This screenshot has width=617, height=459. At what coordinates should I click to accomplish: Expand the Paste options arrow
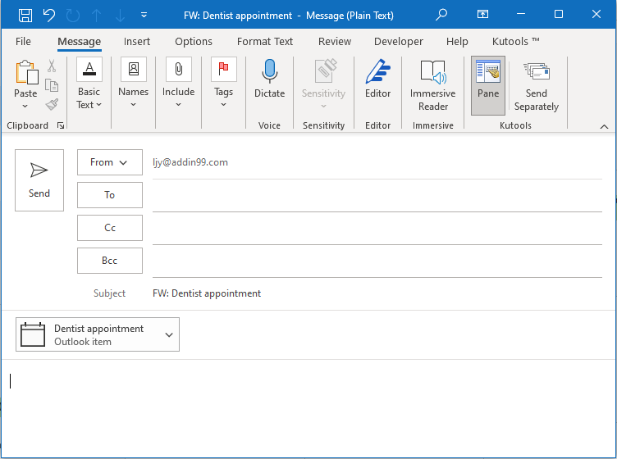coord(25,106)
